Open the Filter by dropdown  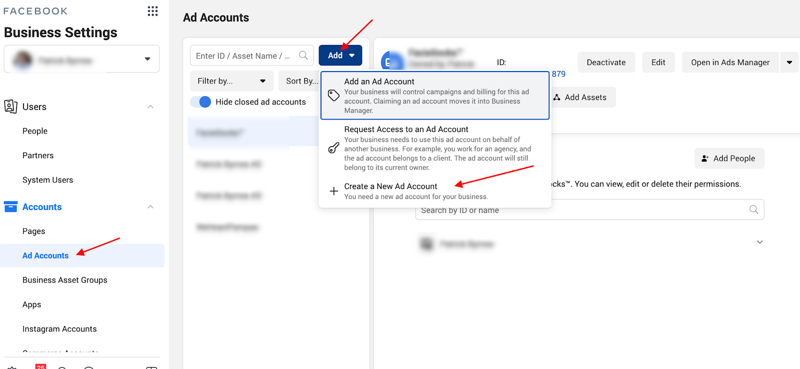[x=231, y=81]
